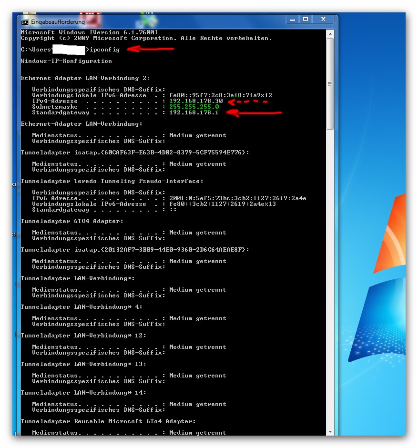The image size is (418, 448).
Task: Click the Tunneladapter LAN-Verbindung* 13 heading
Action: [x=83, y=364]
